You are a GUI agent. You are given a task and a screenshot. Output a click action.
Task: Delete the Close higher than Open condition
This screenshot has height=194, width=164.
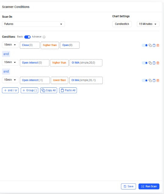tap(158, 45)
